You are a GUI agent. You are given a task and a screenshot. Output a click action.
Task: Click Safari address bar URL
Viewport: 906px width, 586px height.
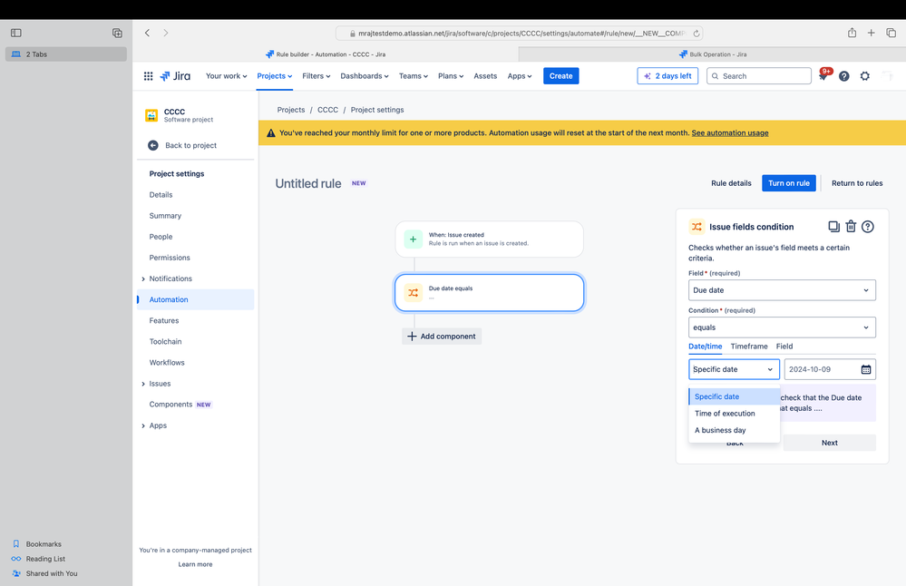519,34
